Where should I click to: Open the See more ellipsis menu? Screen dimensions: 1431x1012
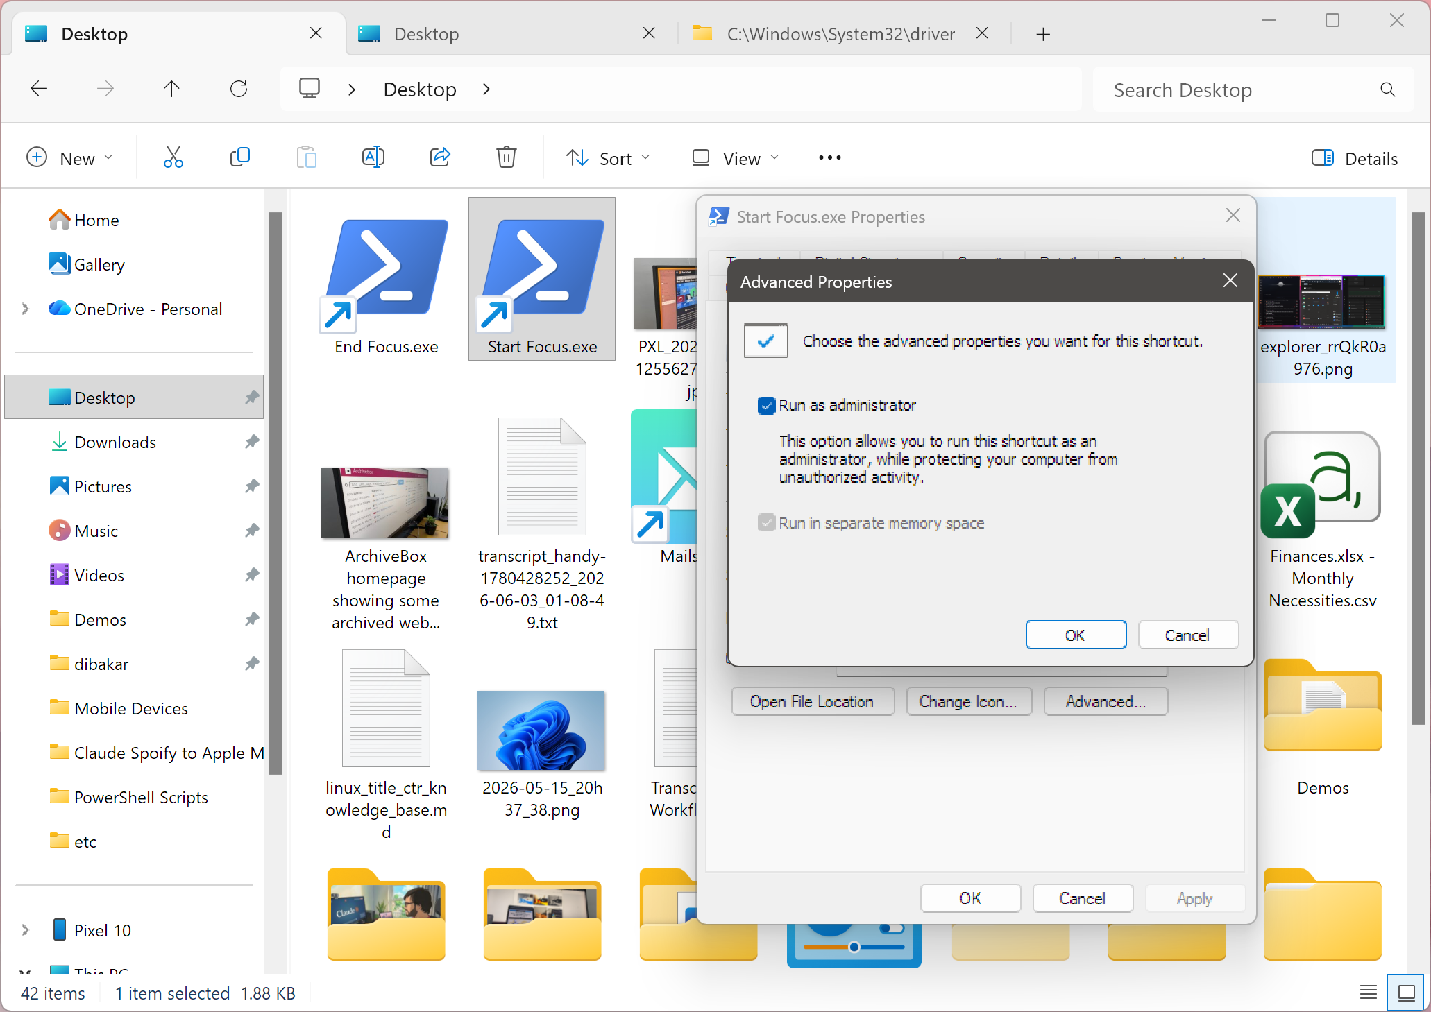click(x=830, y=158)
